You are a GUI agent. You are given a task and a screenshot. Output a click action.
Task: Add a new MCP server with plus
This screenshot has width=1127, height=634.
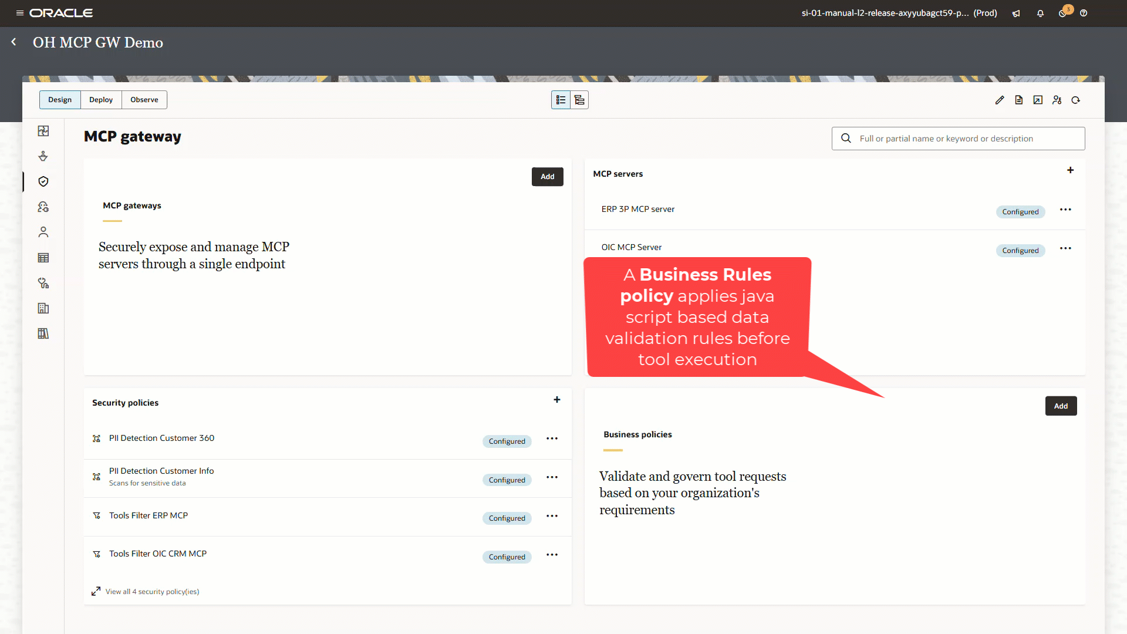coord(1071,170)
